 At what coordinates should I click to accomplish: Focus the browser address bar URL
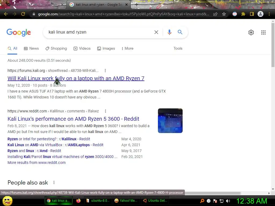[x=124, y=14]
